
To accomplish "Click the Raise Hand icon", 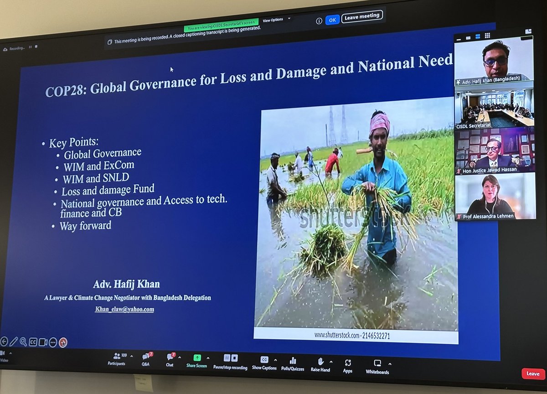I will point(320,361).
